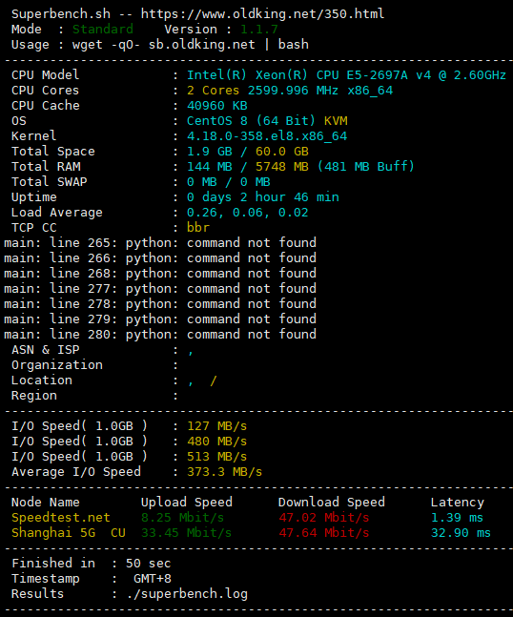513x617 pixels.
Task: Click the sb.oldking.net usage command
Action: coord(191,45)
